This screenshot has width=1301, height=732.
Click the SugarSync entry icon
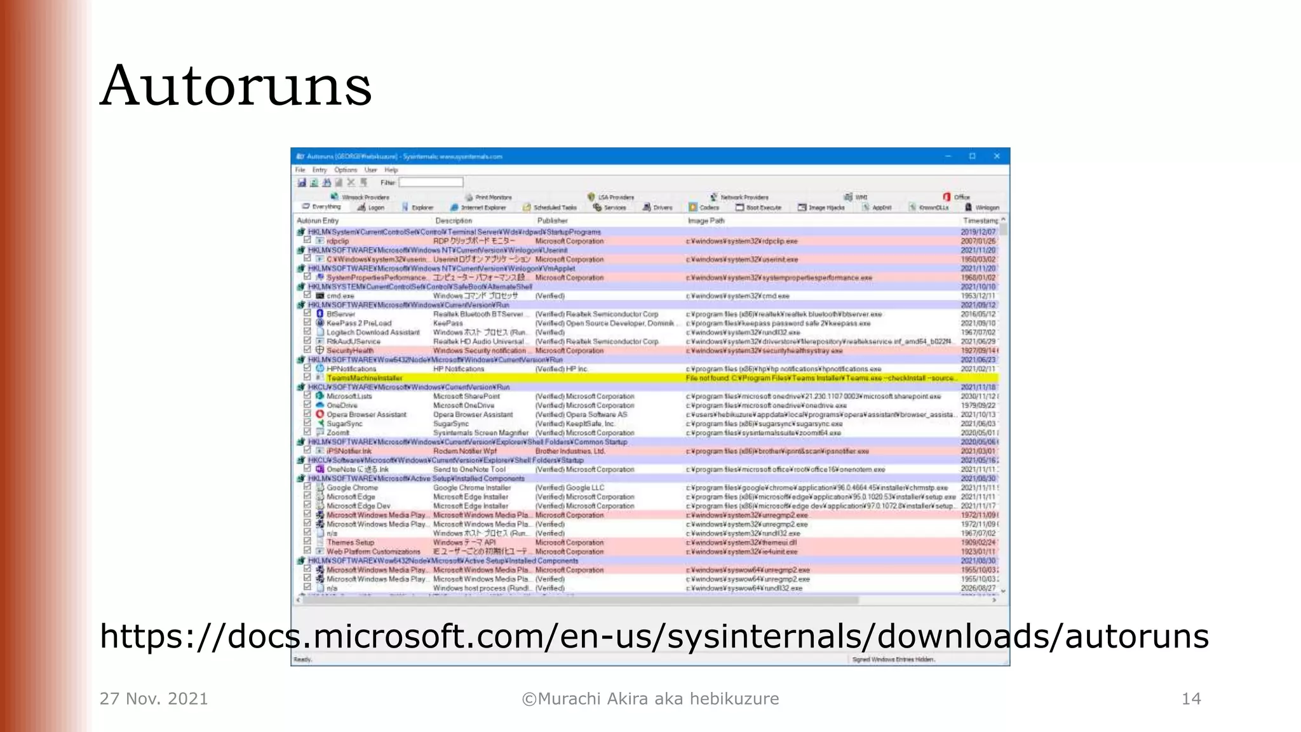320,423
